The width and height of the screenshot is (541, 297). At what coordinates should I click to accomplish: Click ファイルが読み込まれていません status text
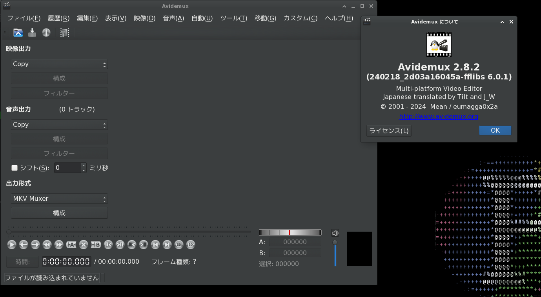click(x=52, y=278)
